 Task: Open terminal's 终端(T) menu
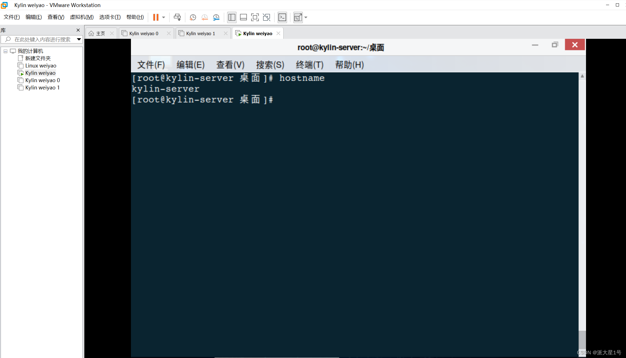[x=309, y=65]
